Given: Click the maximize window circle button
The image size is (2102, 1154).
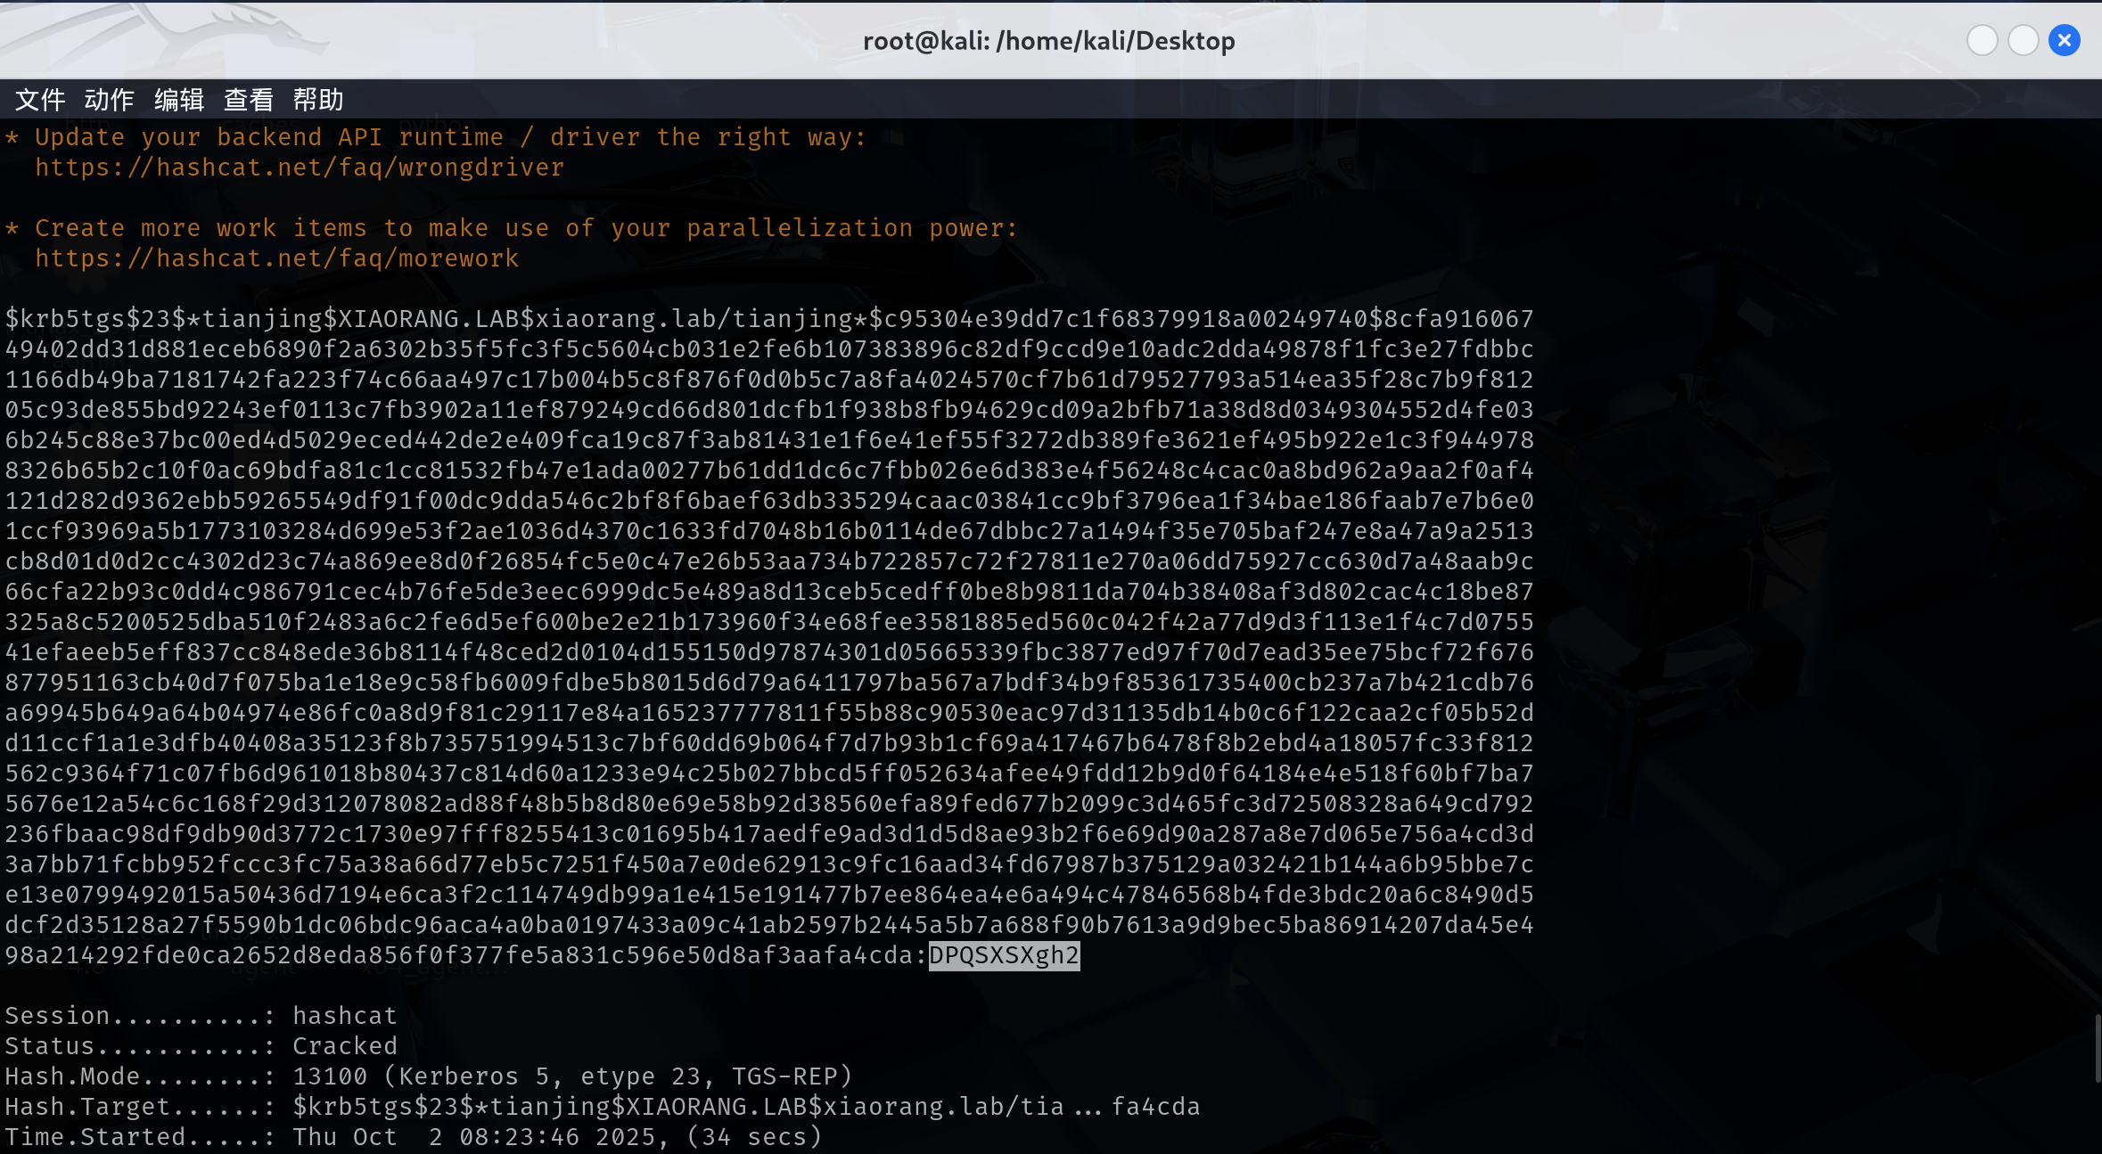Looking at the screenshot, I should pos(2023,41).
